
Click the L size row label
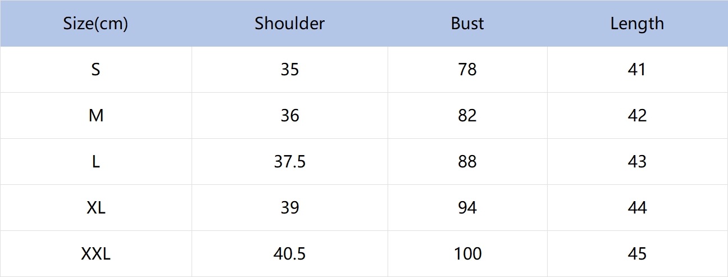(x=95, y=162)
